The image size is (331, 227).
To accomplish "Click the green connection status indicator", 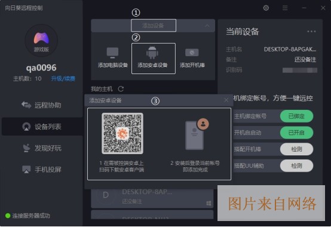I will [x=8, y=216].
